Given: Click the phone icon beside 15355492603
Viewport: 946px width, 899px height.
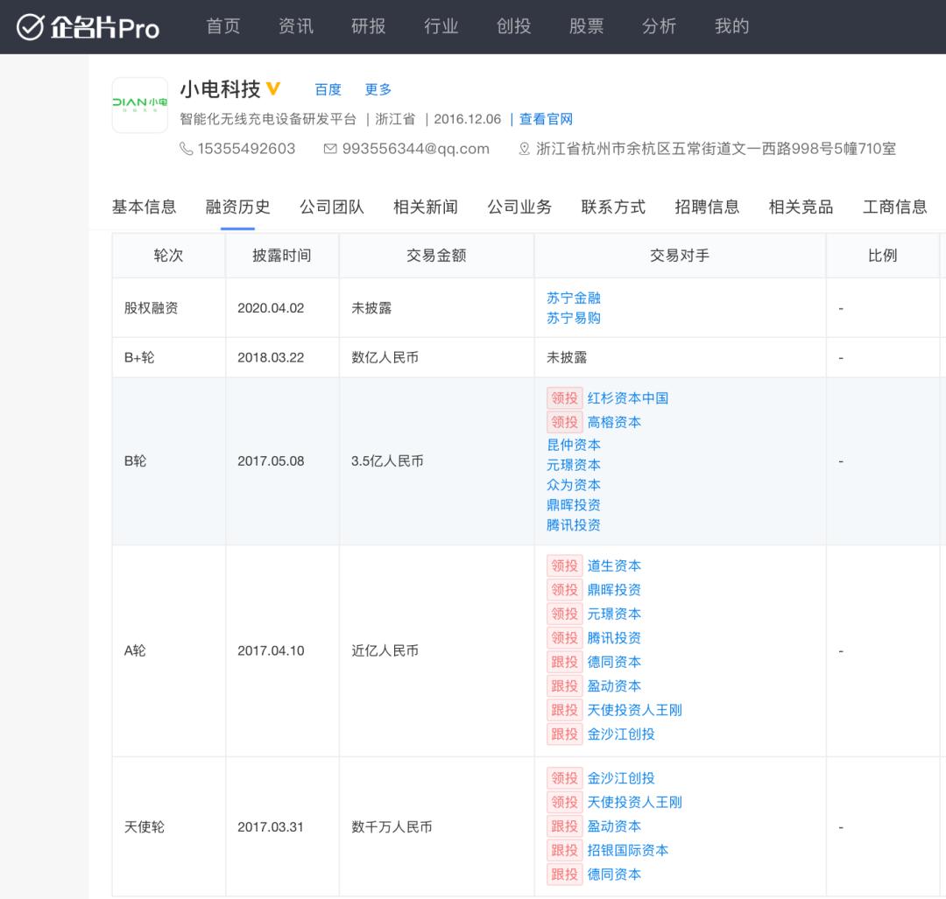Looking at the screenshot, I should pyautogui.click(x=187, y=148).
